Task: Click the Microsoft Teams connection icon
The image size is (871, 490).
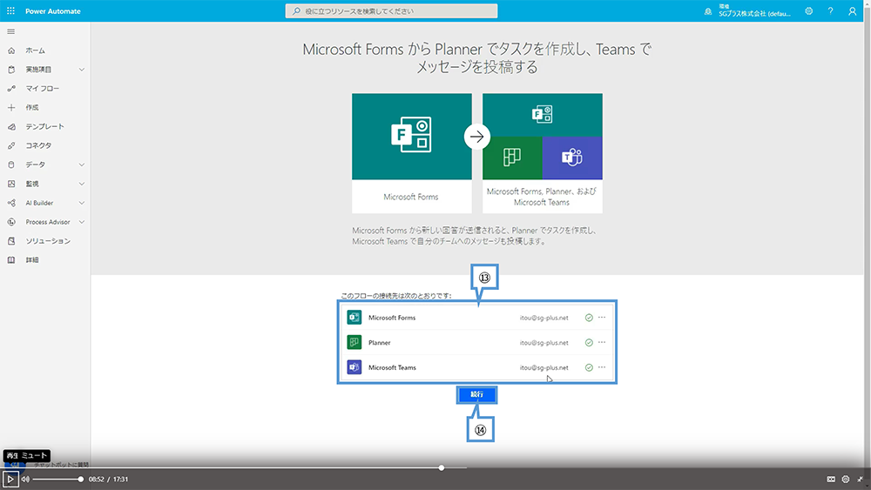Action: pos(354,367)
